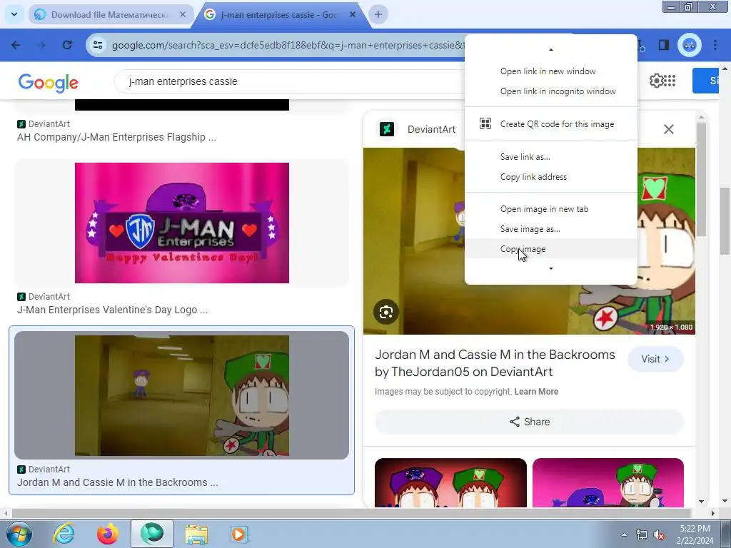Open Google quick settings gear

point(656,81)
